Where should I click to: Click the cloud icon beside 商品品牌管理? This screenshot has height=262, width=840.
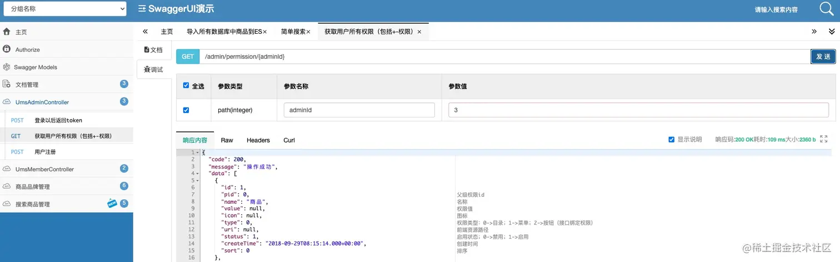[x=7, y=186]
